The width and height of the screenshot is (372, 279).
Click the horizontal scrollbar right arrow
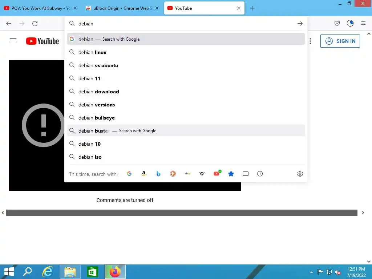click(363, 213)
